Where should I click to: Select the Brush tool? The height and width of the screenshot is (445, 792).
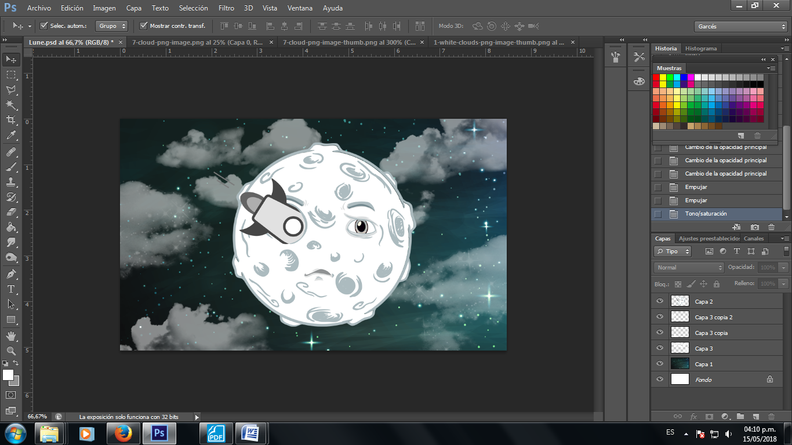(x=11, y=167)
